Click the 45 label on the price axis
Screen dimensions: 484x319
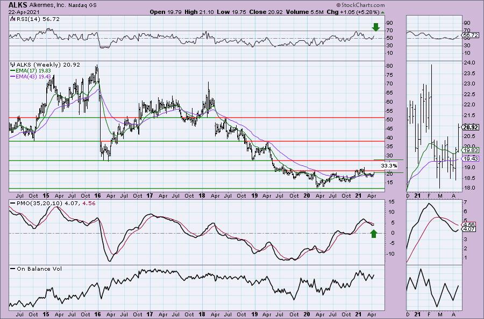(x=389, y=129)
